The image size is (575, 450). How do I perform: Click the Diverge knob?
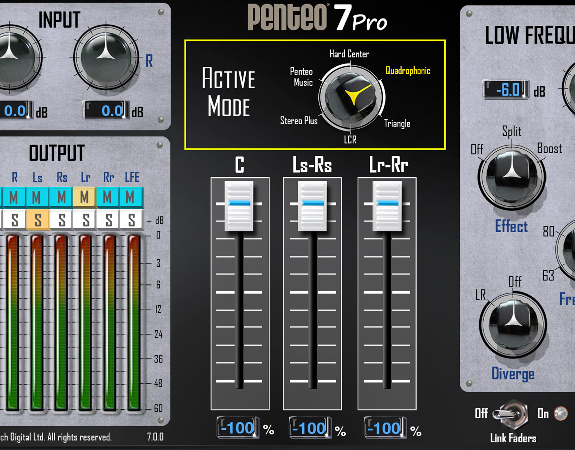(513, 325)
